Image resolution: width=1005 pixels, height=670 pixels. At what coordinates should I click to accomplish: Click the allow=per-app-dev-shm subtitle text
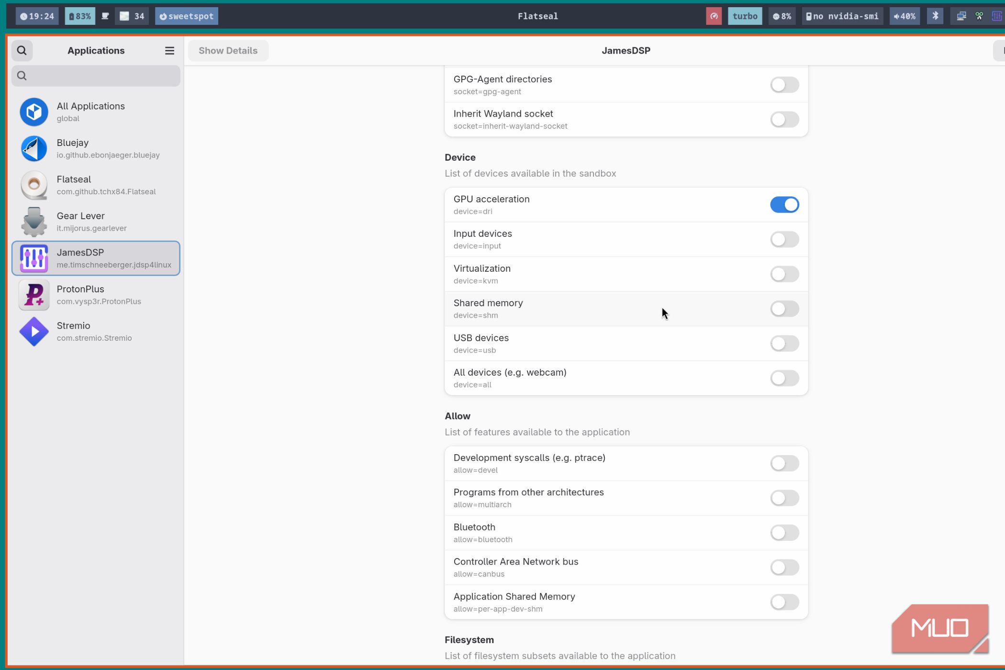(498, 609)
